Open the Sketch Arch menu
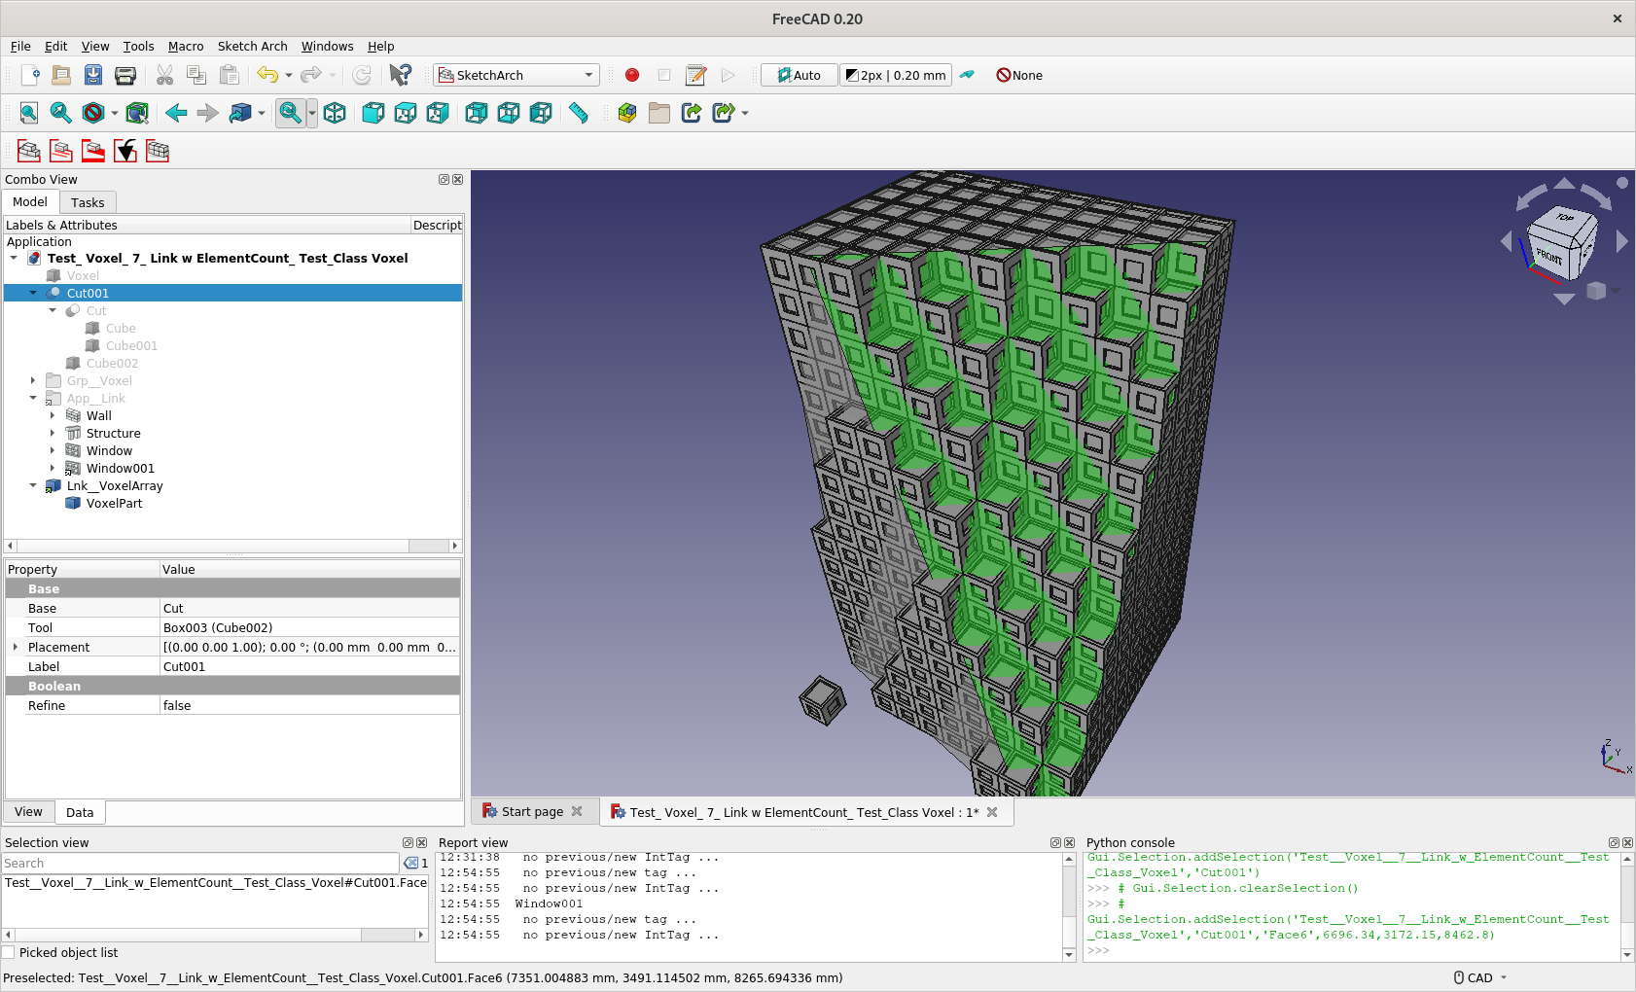This screenshot has height=992, width=1636. click(252, 46)
